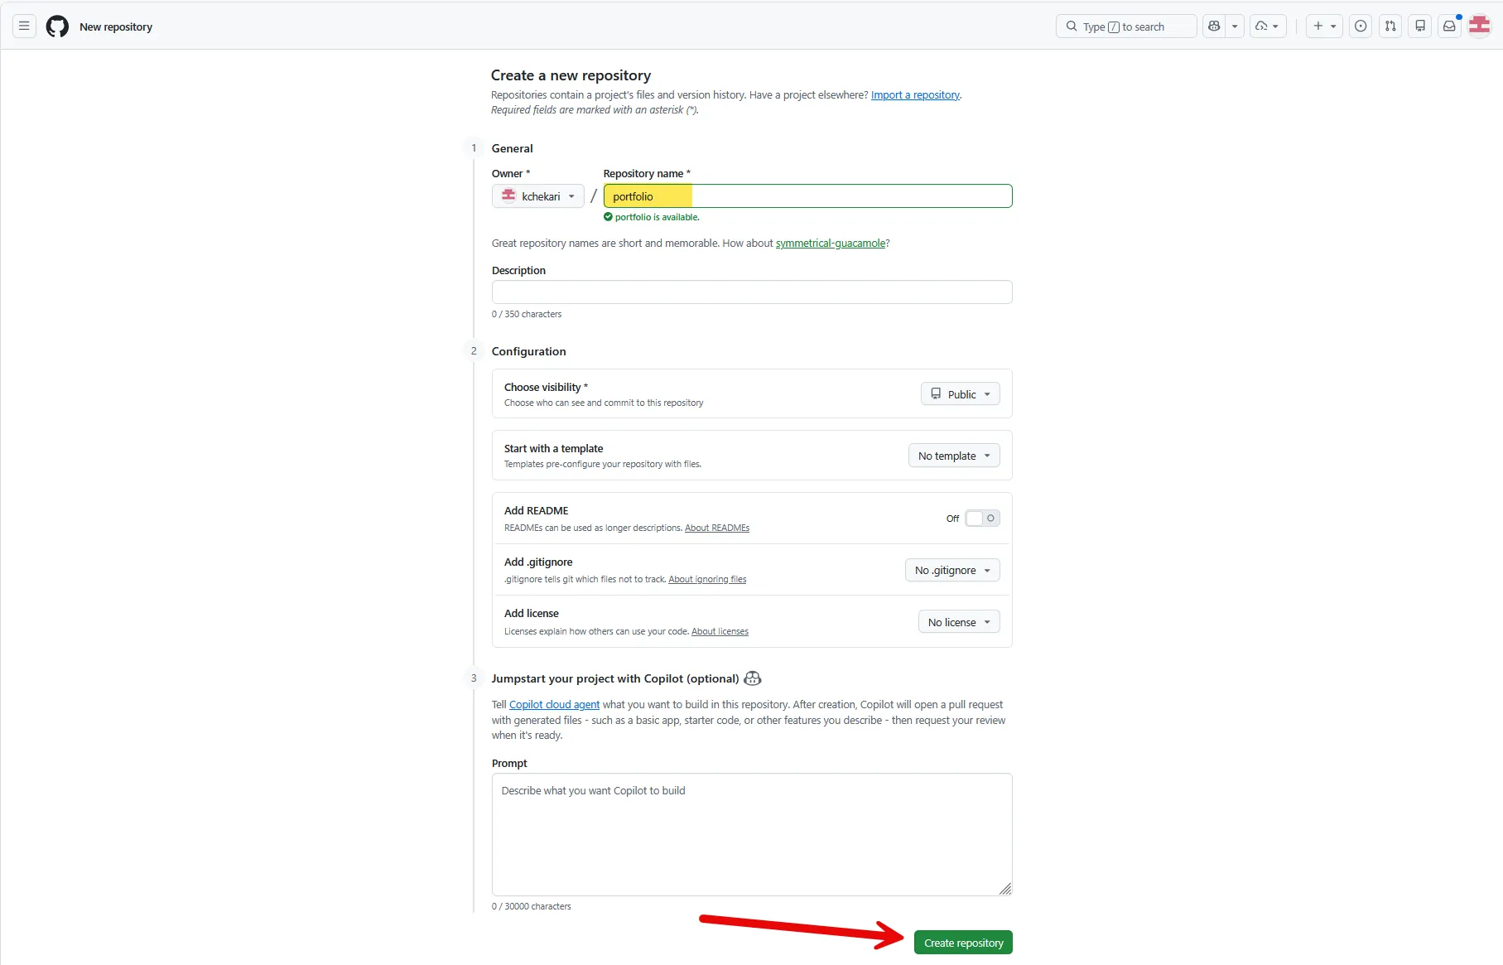View your issues from the header
This screenshot has width=1503, height=965.
tap(1361, 27)
